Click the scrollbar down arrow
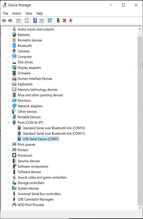 point(140,208)
